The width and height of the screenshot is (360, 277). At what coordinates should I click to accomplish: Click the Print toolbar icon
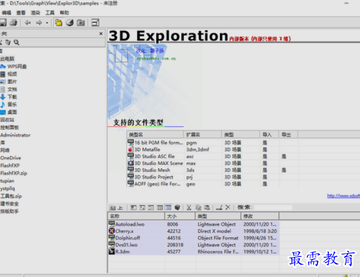(x=13, y=22)
